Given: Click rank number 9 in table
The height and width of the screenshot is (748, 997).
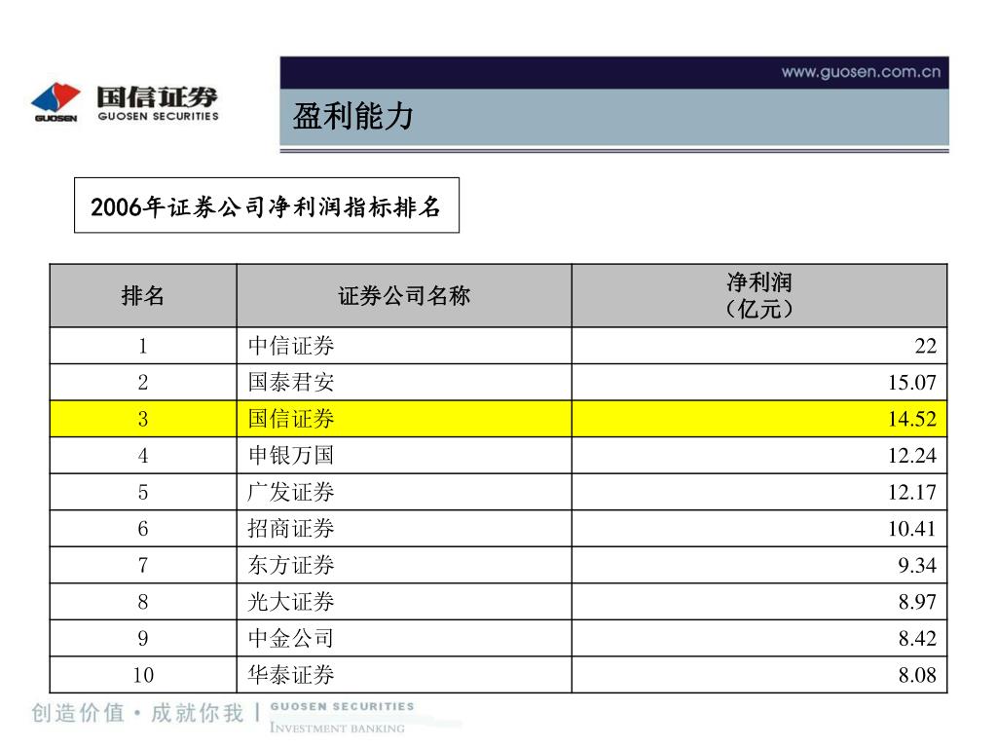Looking at the screenshot, I should 143,638.
